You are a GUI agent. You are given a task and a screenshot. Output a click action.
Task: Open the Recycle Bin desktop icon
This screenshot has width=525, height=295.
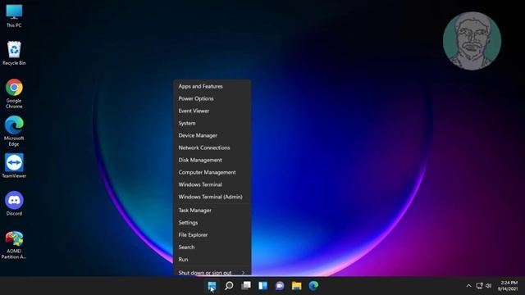[x=14, y=52]
